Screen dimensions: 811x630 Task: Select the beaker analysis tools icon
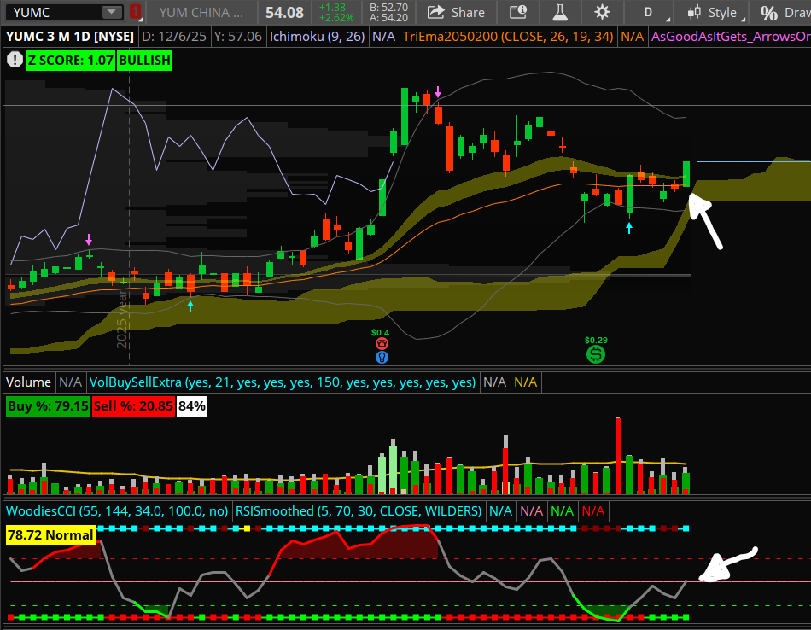(x=559, y=13)
